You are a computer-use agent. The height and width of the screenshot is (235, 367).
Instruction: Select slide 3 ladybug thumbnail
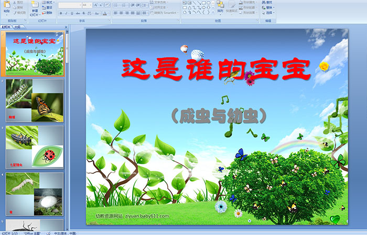[x=35, y=147]
